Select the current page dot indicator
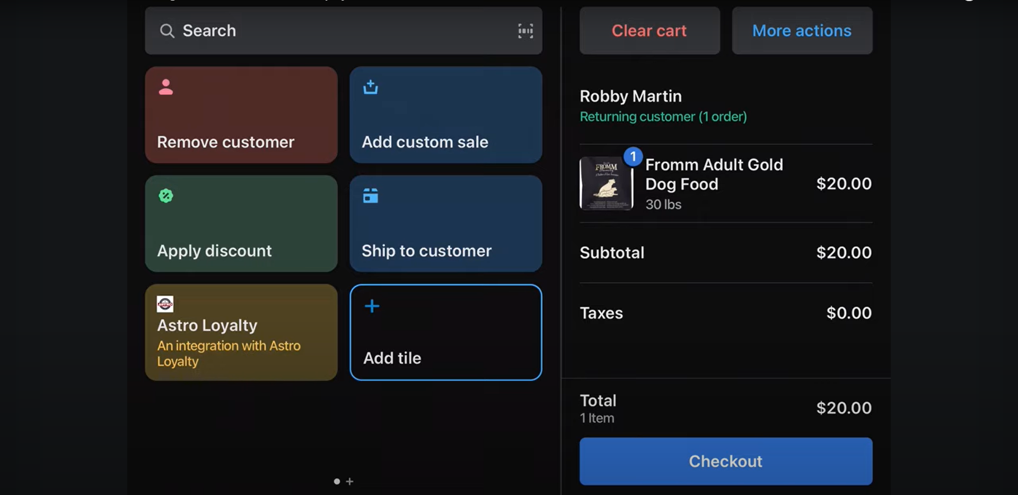Screen dimensions: 1018x495 [x=337, y=481]
